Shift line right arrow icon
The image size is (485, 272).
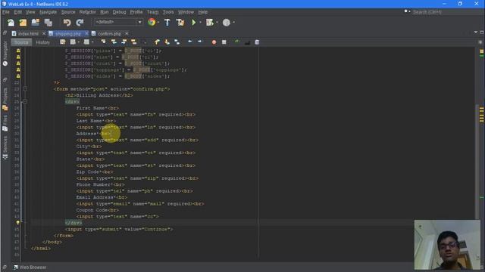point(199,42)
